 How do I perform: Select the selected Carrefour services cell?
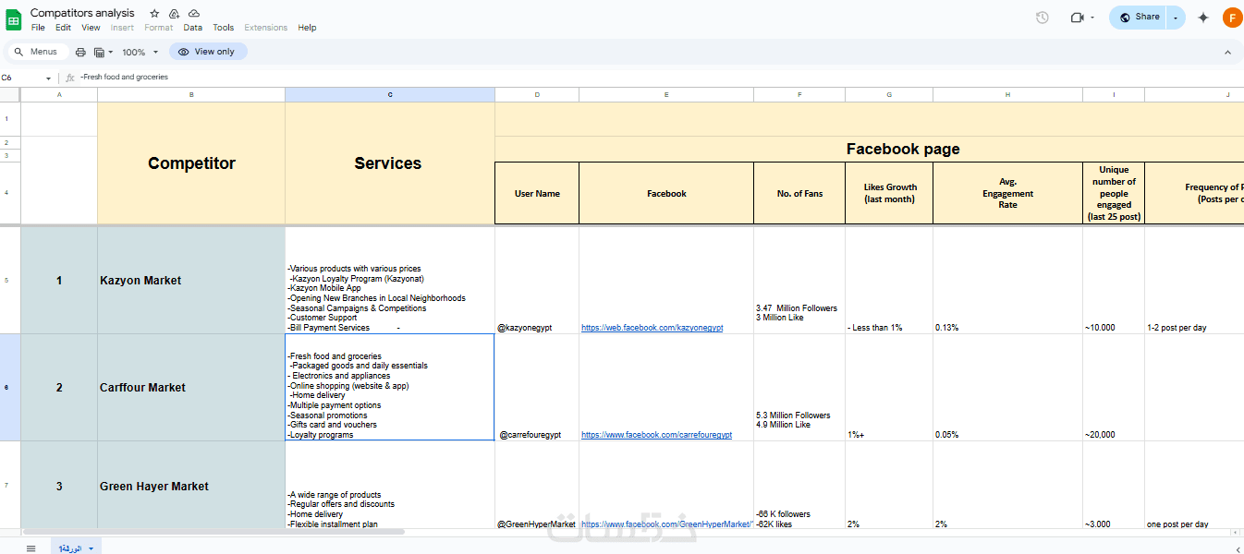tap(390, 388)
